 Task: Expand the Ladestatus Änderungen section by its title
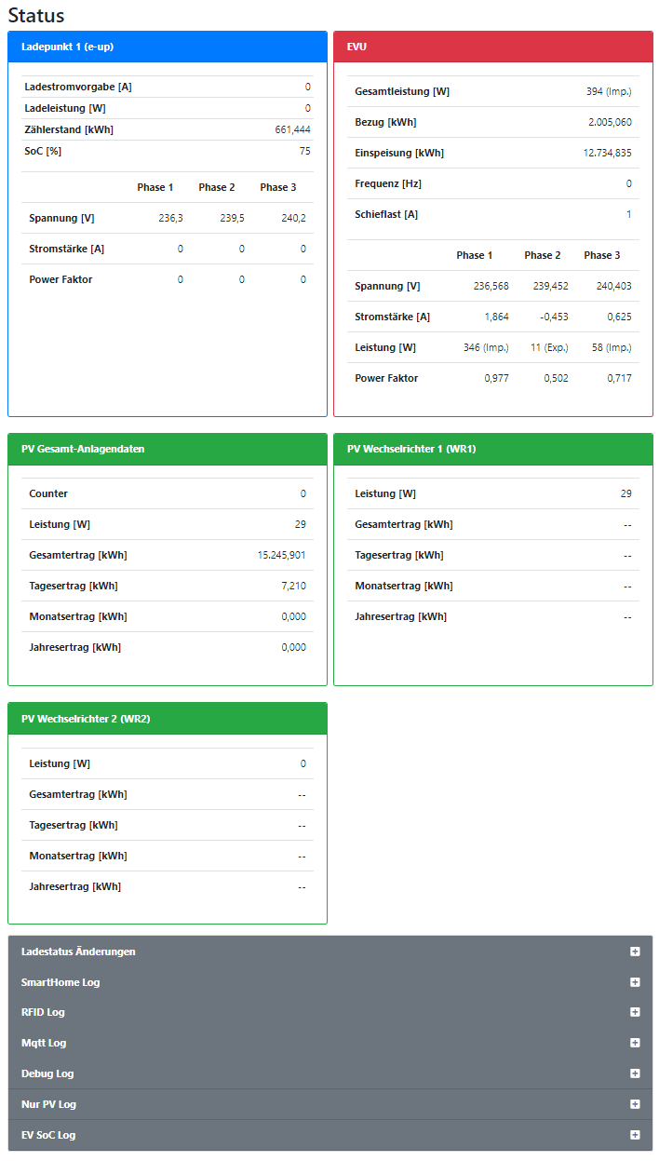tap(78, 952)
